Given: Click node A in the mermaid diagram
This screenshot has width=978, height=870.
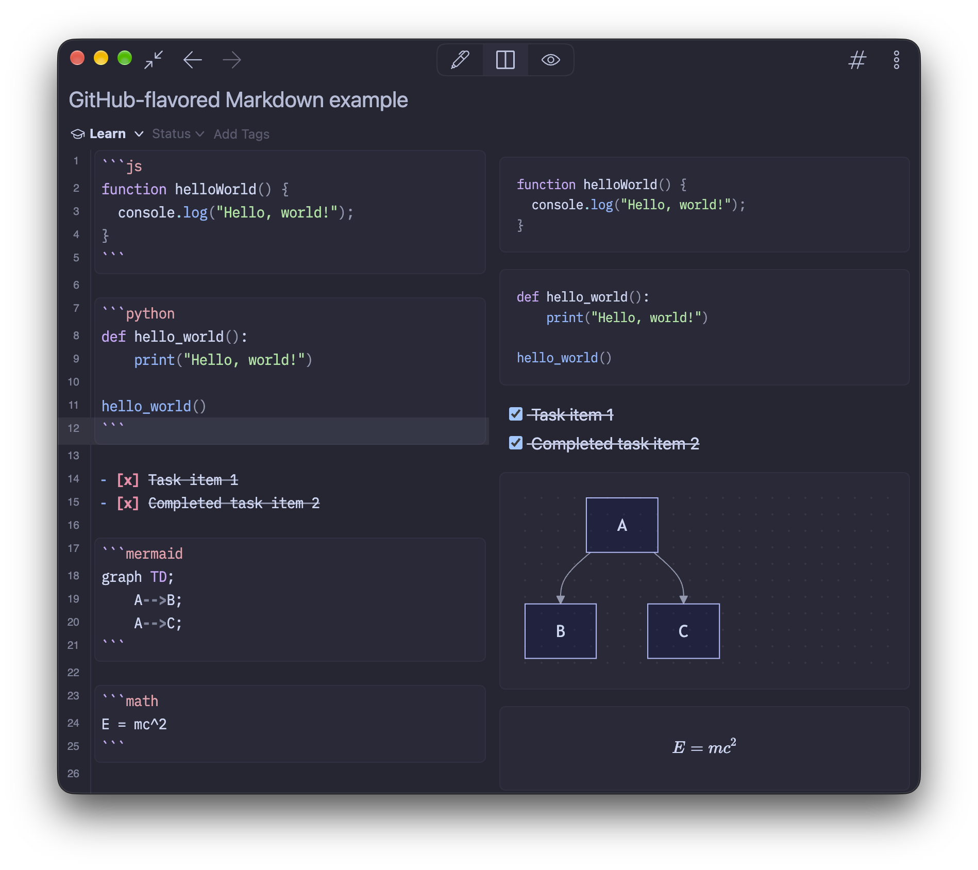Looking at the screenshot, I should pos(622,525).
